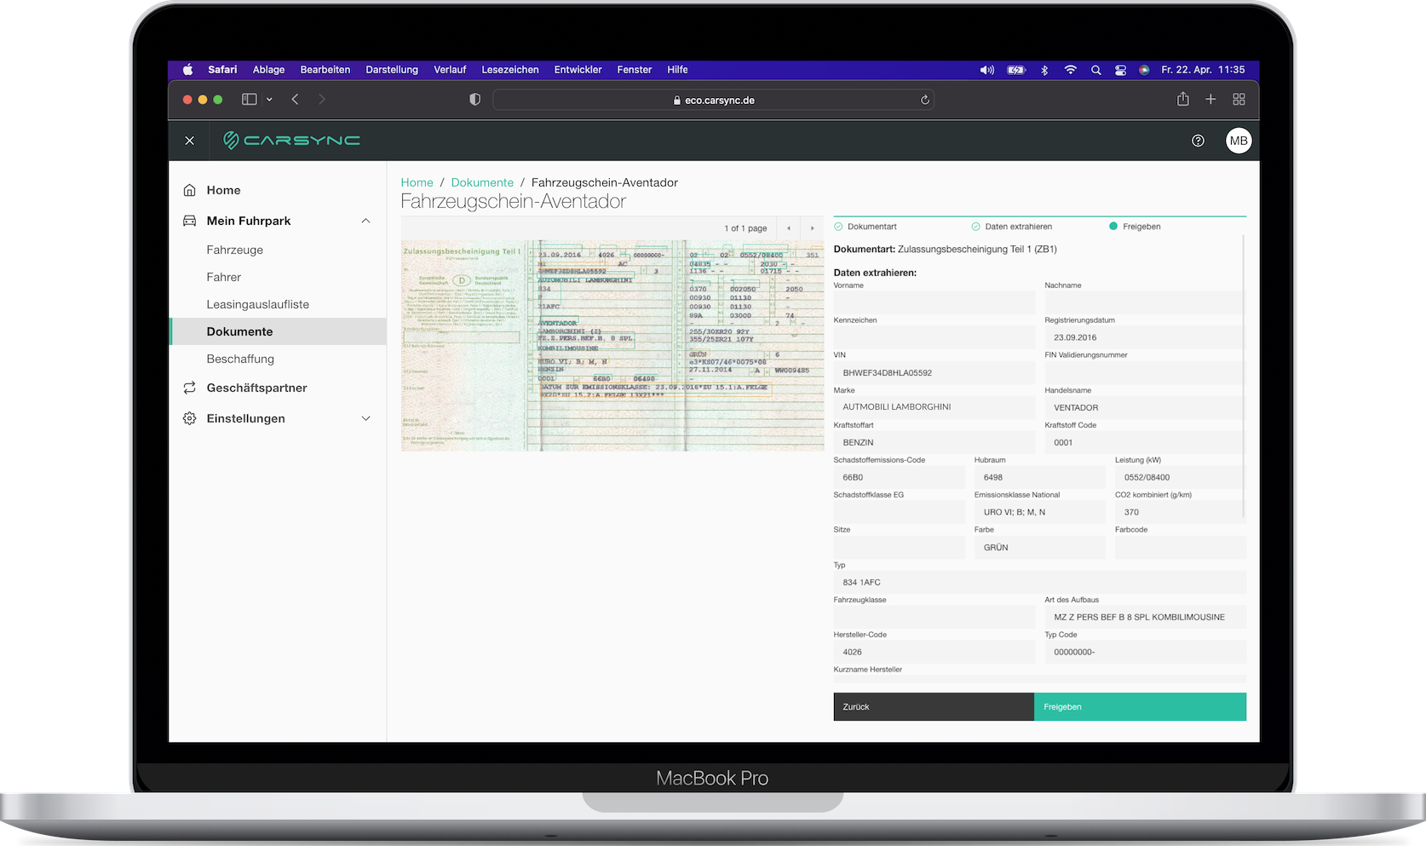Click the Bluetooth status icon
This screenshot has width=1426, height=846.
[x=1044, y=70]
